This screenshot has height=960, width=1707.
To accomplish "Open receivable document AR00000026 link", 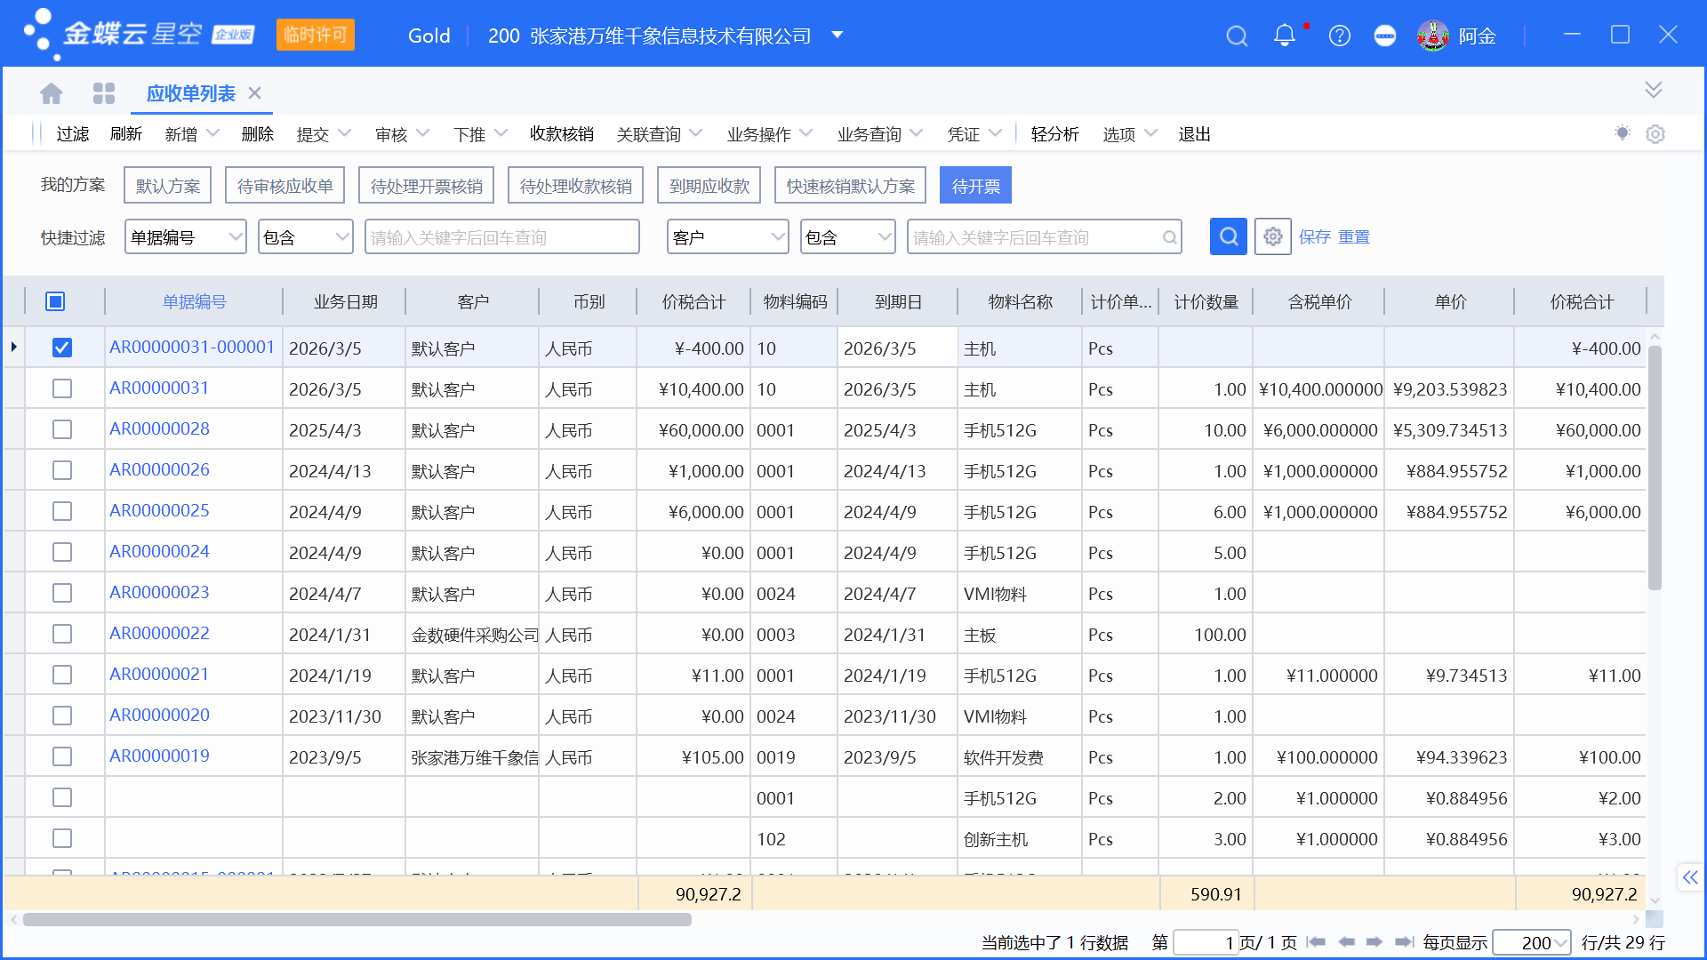I will coord(159,469).
